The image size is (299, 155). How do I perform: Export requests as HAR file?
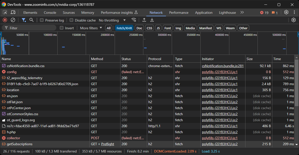(152, 20)
